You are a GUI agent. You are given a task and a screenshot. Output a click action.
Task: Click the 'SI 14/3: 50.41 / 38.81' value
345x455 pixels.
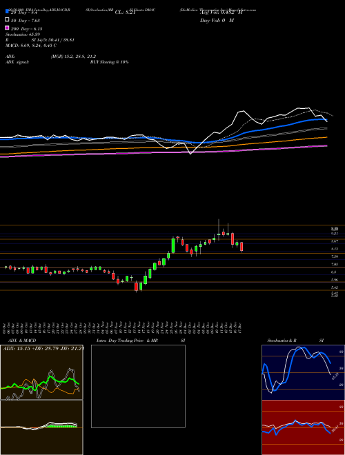53,40
